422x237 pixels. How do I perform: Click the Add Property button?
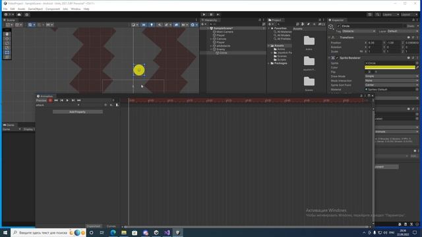78,112
